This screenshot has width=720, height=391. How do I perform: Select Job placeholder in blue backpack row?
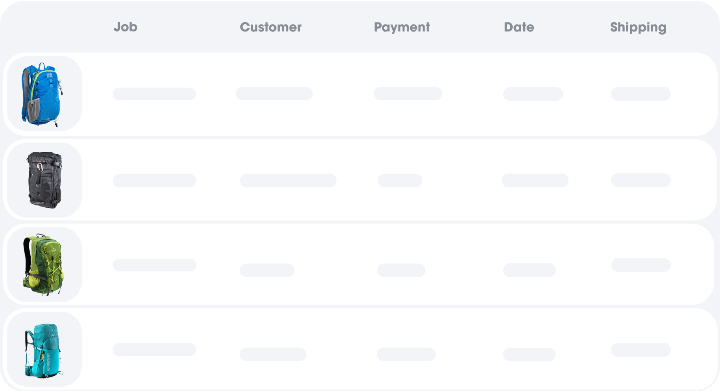pyautogui.click(x=154, y=94)
